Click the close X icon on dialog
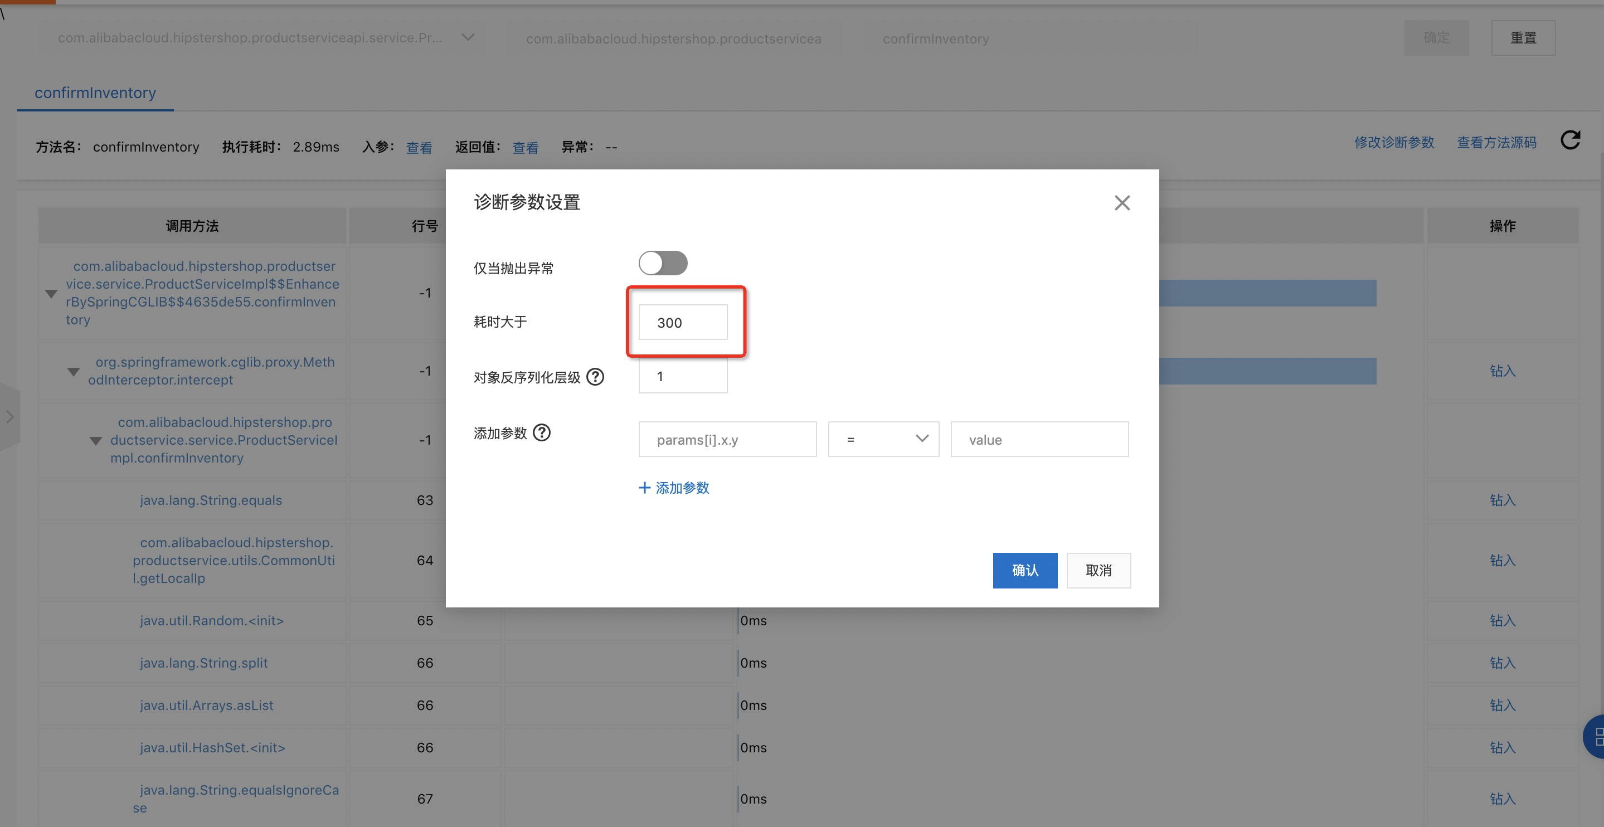Viewport: 1604px width, 827px height. click(1122, 202)
